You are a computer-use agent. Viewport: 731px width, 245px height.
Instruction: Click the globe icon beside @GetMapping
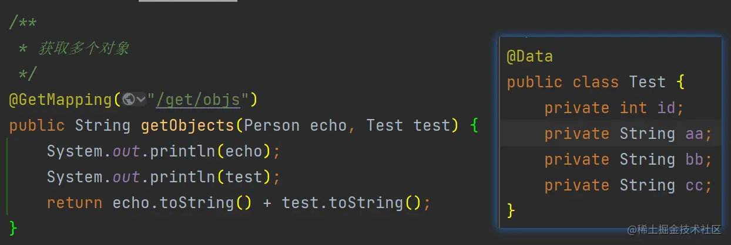tap(129, 100)
